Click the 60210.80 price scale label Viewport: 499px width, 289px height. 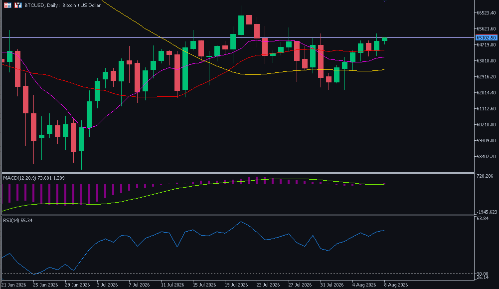486,124
